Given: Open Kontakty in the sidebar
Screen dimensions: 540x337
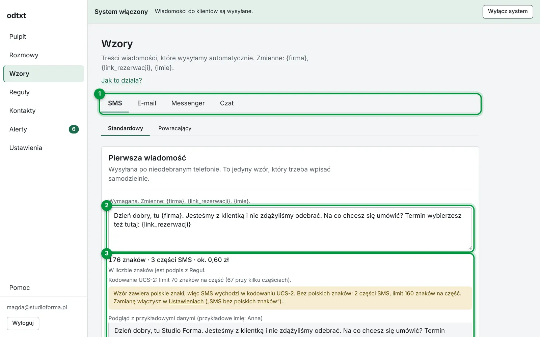Looking at the screenshot, I should [44, 111].
